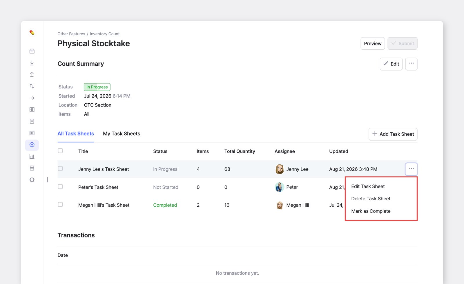This screenshot has height=284, width=464.
Task: Click the pill logo at top of sidebar
Action: click(x=32, y=32)
